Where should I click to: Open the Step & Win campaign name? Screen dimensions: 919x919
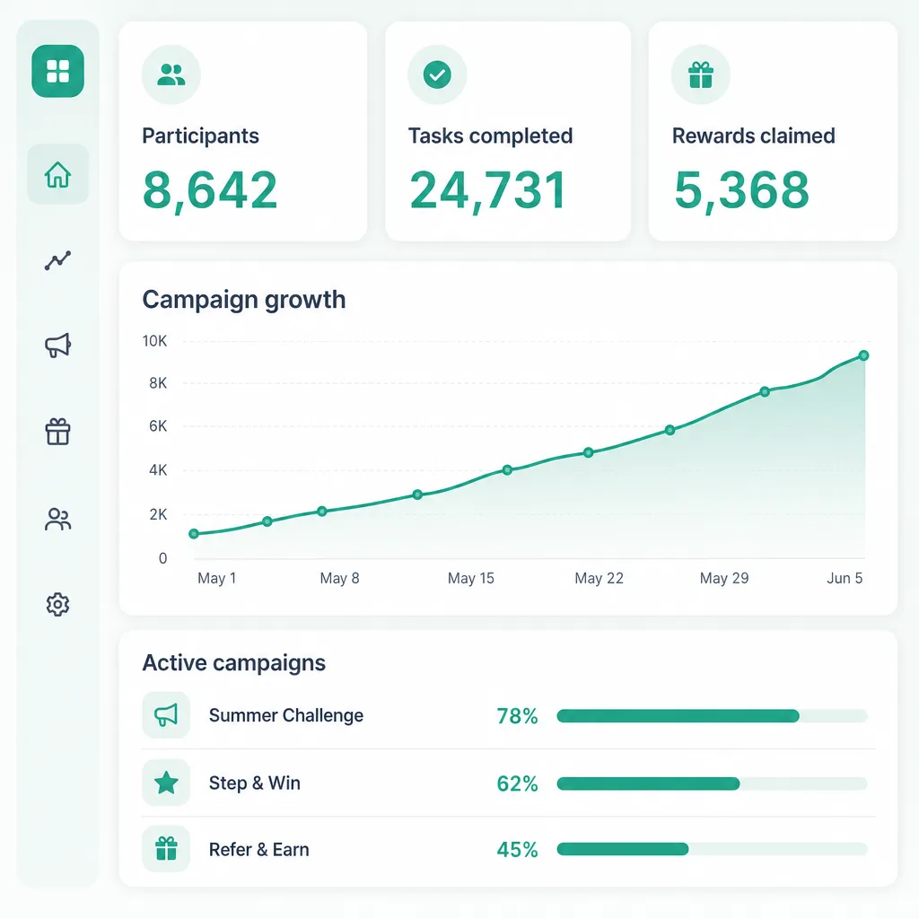pos(254,783)
